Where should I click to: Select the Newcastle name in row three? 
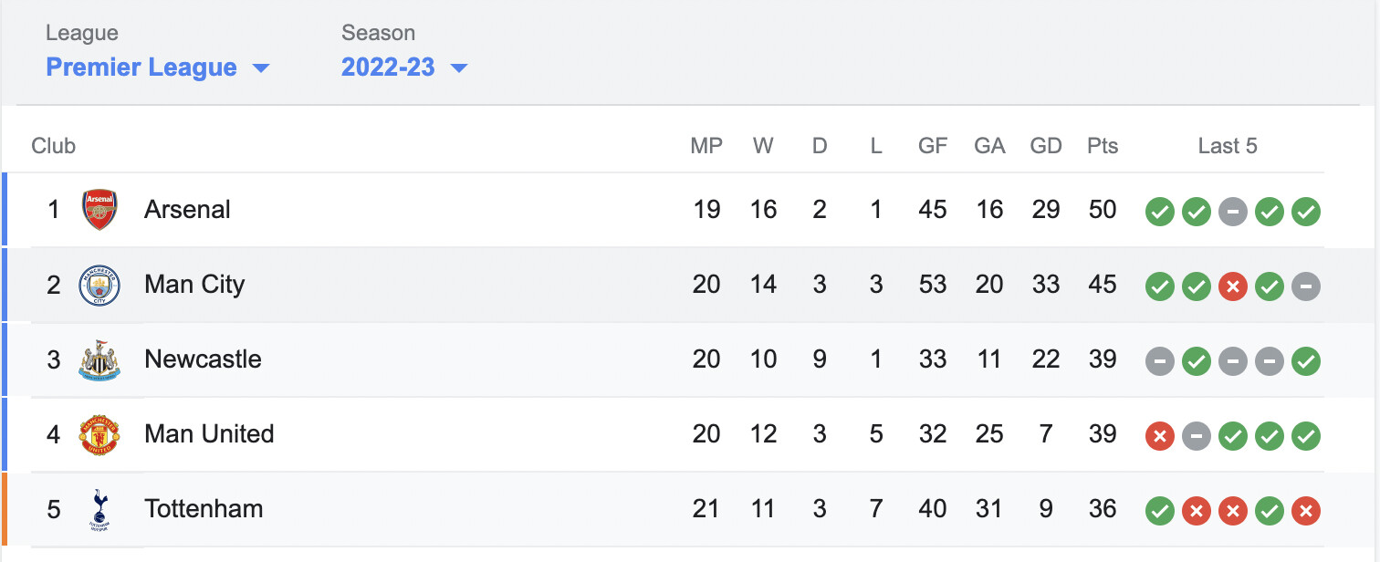(x=203, y=359)
